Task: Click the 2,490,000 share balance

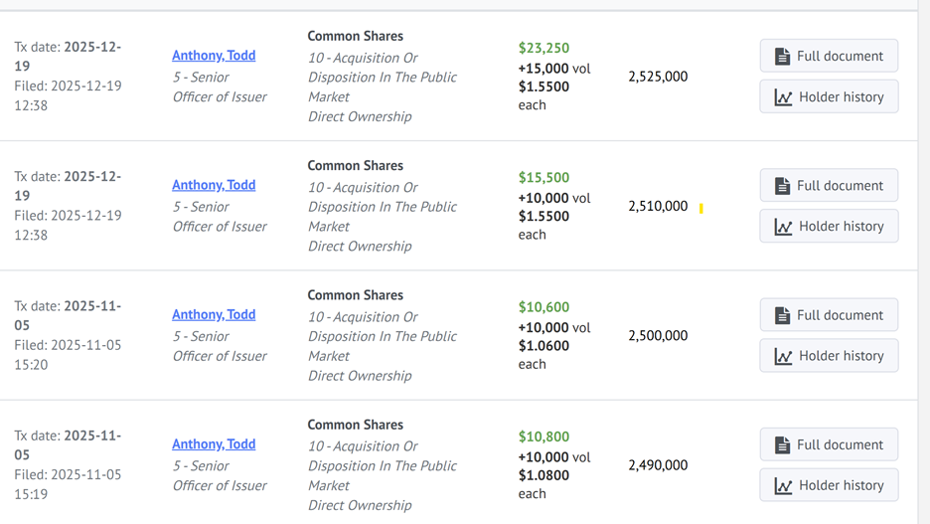Action: 658,465
